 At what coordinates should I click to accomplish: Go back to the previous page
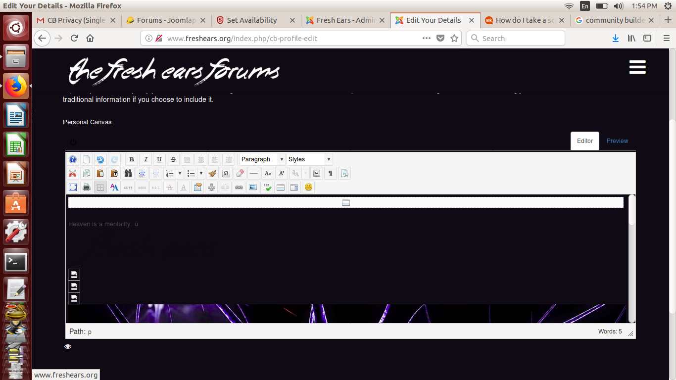tap(42, 38)
